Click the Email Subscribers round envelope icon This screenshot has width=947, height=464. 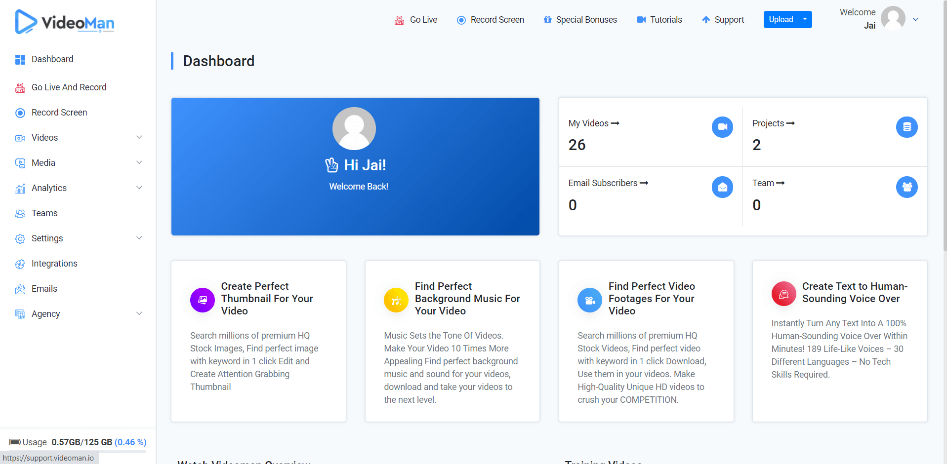[722, 187]
